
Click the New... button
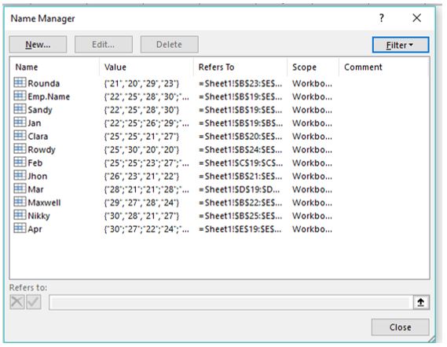click(38, 45)
